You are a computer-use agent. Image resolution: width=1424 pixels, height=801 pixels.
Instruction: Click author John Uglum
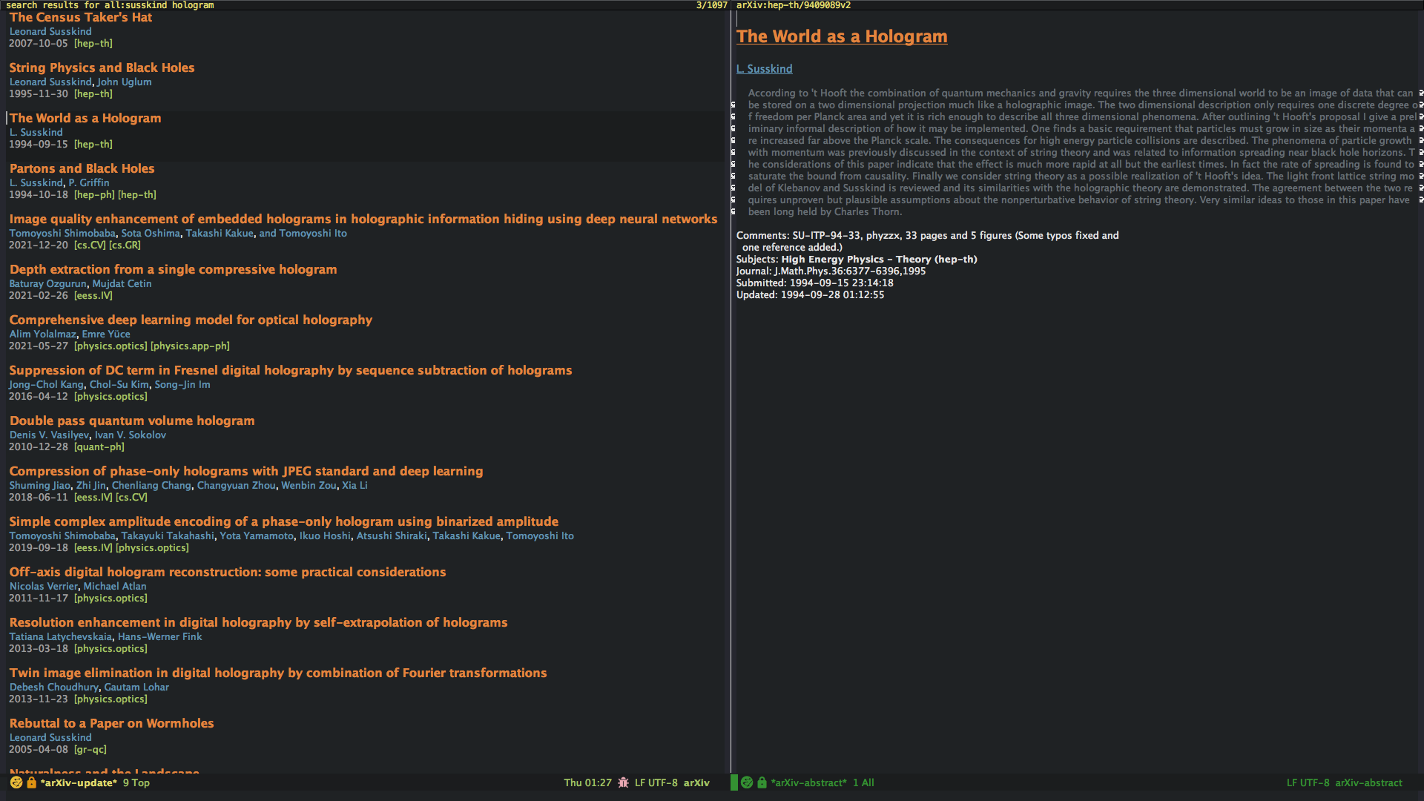(x=124, y=82)
